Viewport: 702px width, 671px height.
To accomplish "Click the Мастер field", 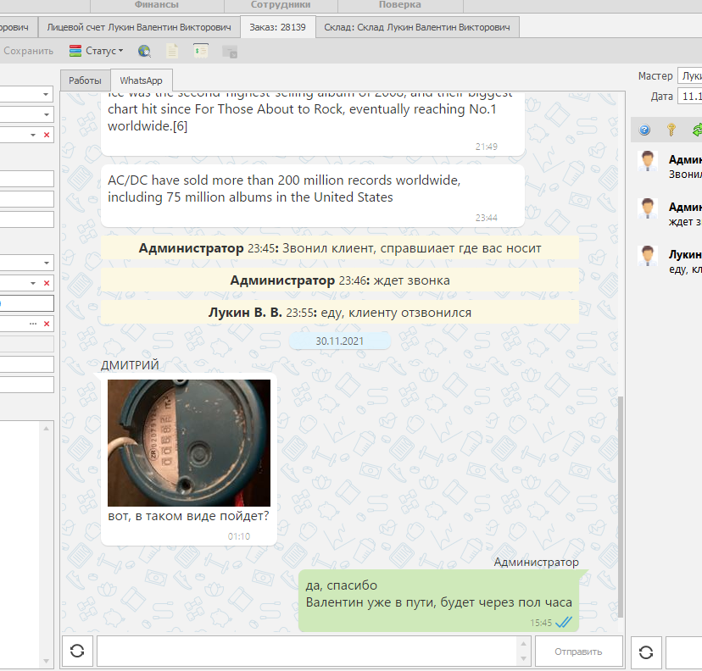I will pyautogui.click(x=689, y=76).
